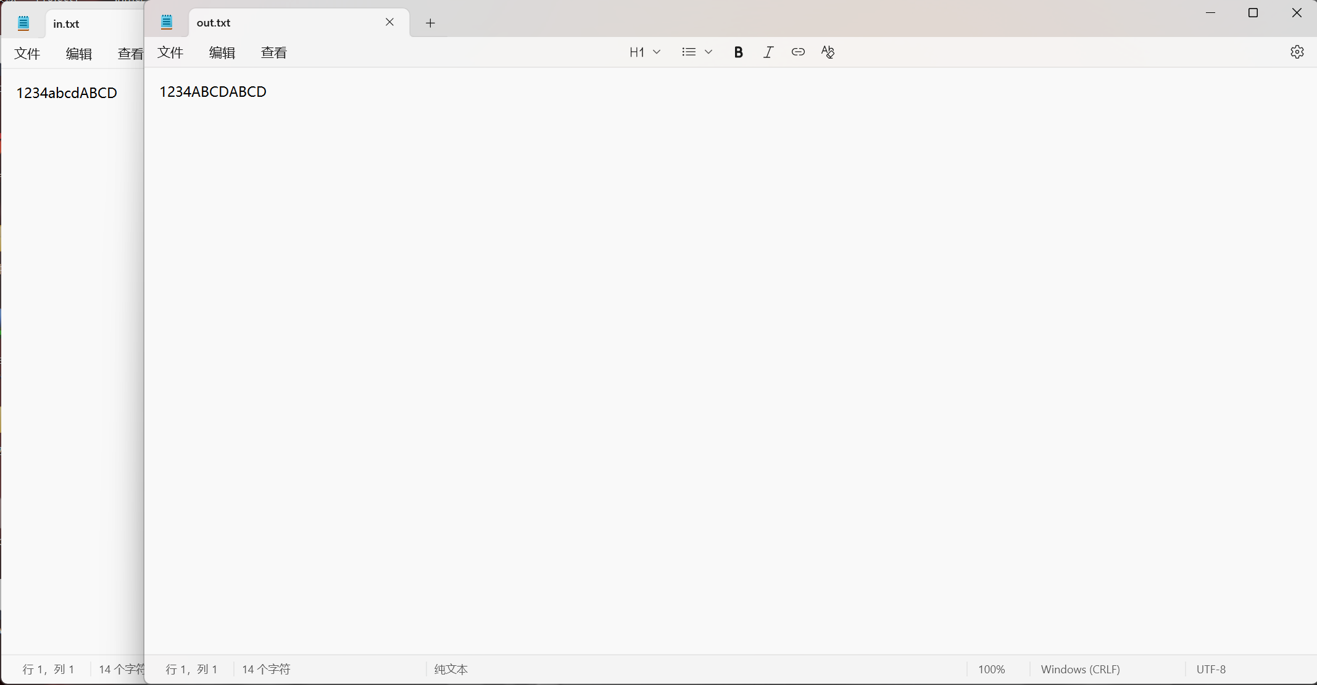This screenshot has height=685, width=1317.
Task: Click Windows (CRLF) line ending indicator
Action: [1080, 669]
